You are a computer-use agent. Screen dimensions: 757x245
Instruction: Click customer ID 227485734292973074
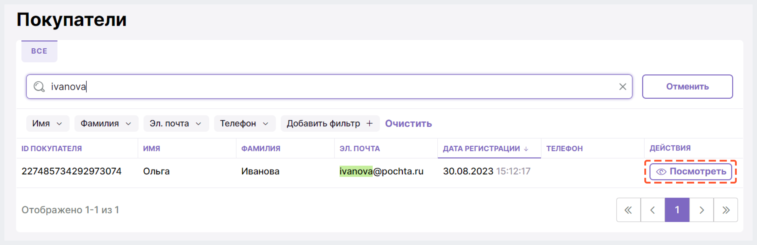pyautogui.click(x=71, y=171)
